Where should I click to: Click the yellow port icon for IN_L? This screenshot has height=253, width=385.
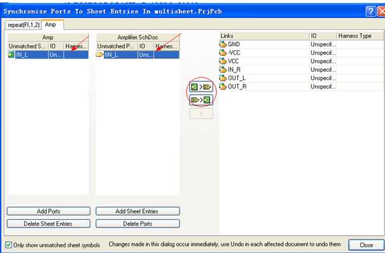pos(99,55)
